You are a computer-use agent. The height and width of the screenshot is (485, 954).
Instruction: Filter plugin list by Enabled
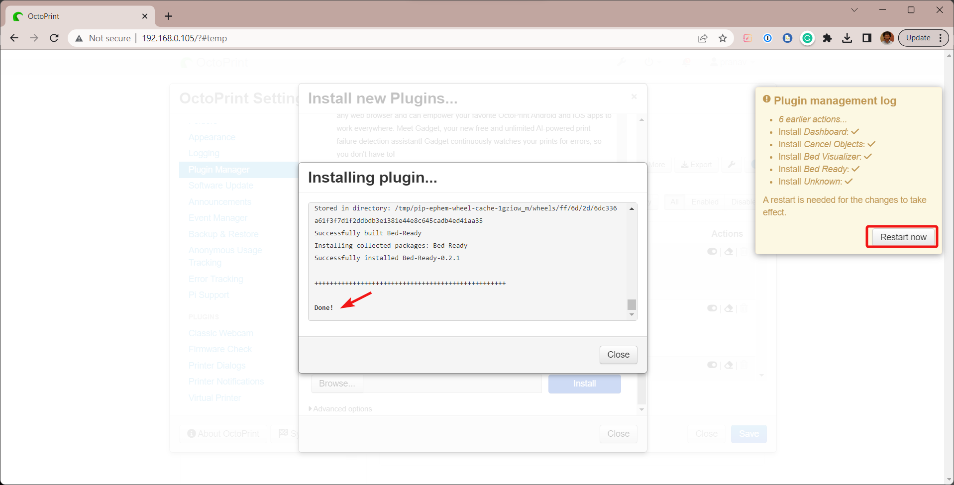(x=705, y=201)
